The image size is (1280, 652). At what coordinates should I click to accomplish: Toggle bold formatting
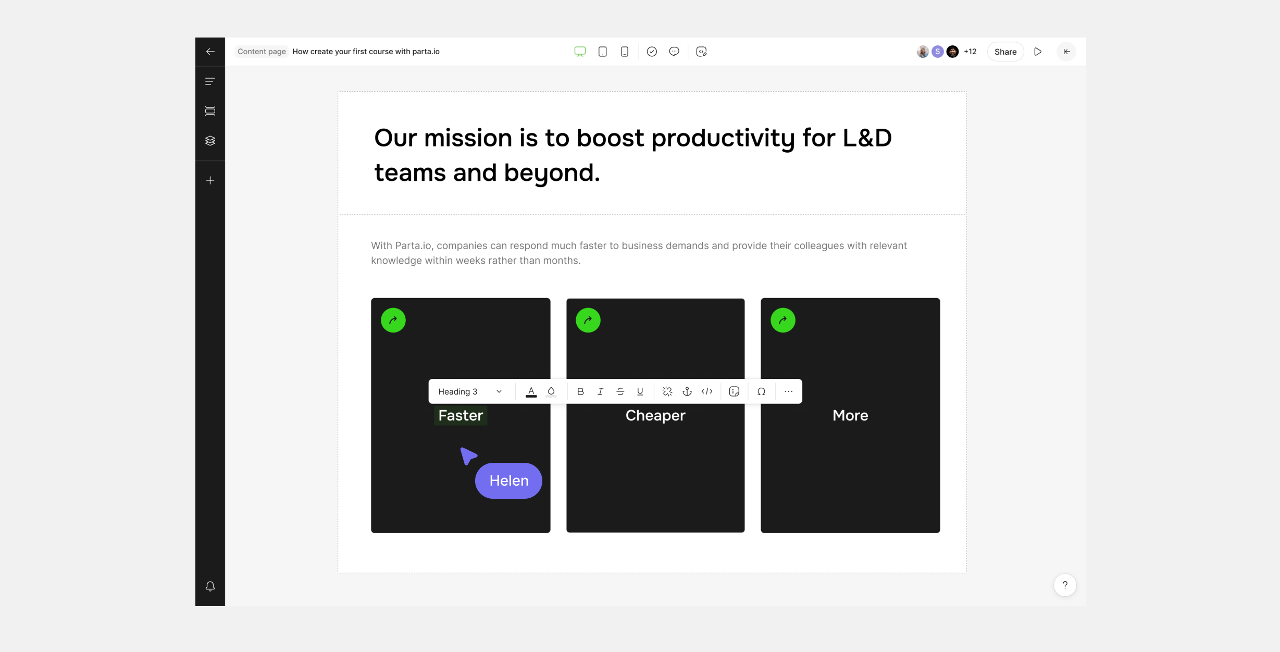click(x=580, y=391)
